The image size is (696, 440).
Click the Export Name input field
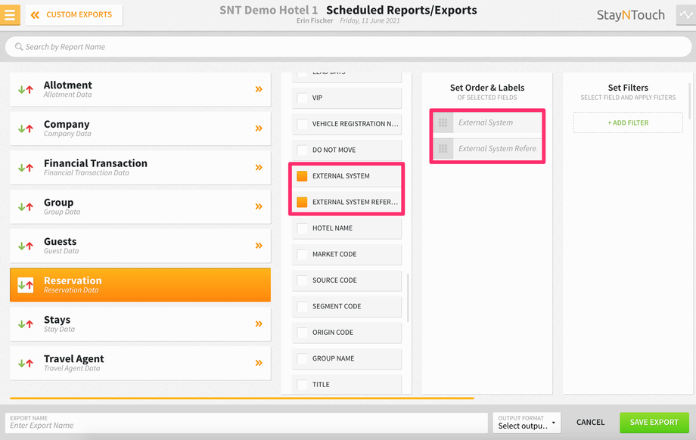click(x=247, y=423)
